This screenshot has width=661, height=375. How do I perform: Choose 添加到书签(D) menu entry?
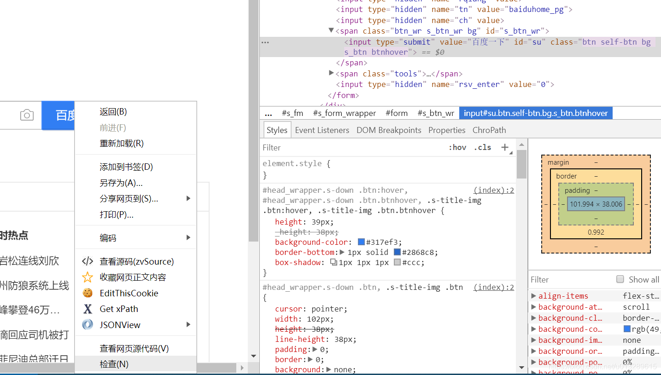136,167
